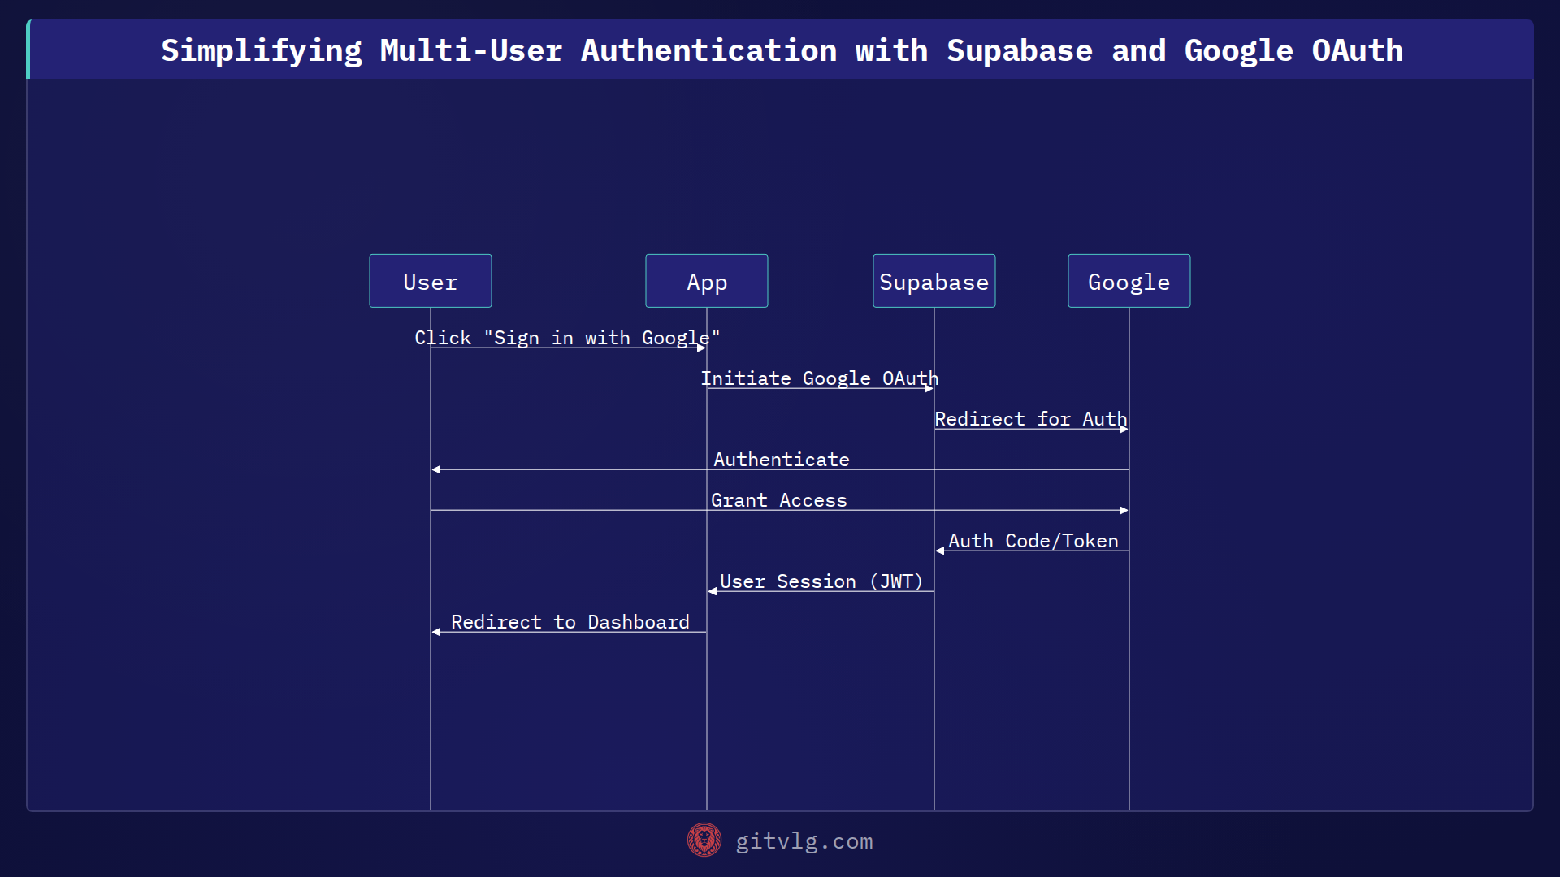Screen dimensions: 1560x877
Task: Click the 'Grant Access' message label
Action: tap(779, 500)
